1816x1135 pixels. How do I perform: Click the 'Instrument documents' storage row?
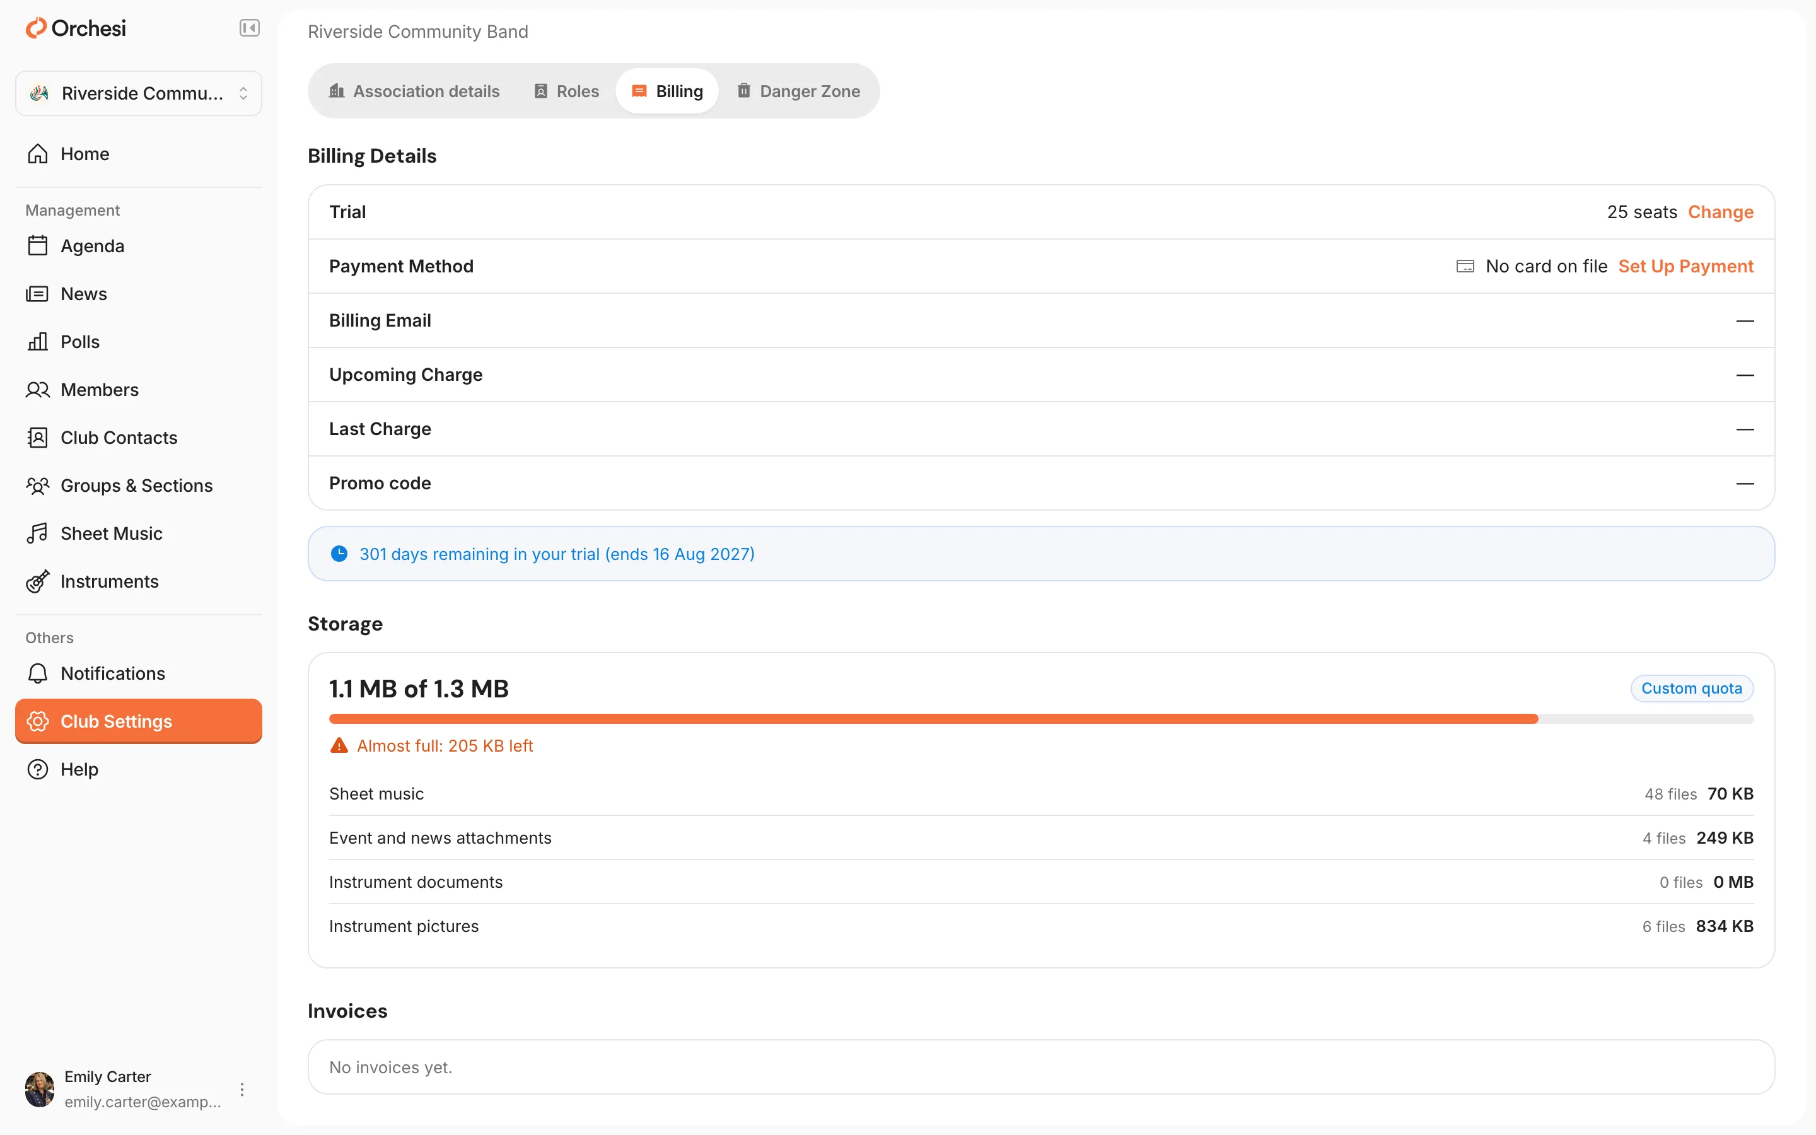[x=1041, y=882]
